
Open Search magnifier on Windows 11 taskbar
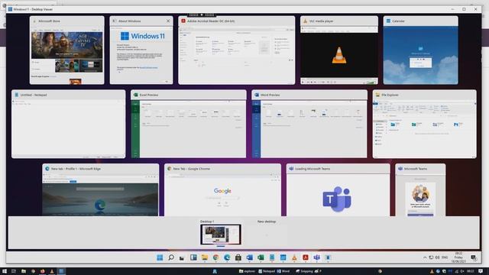[171, 257]
